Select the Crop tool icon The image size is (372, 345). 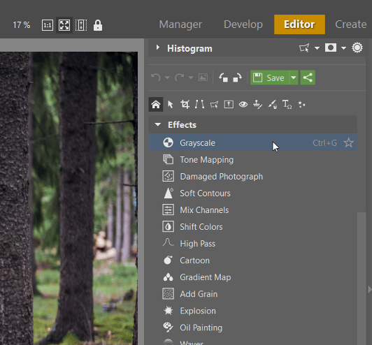point(185,104)
